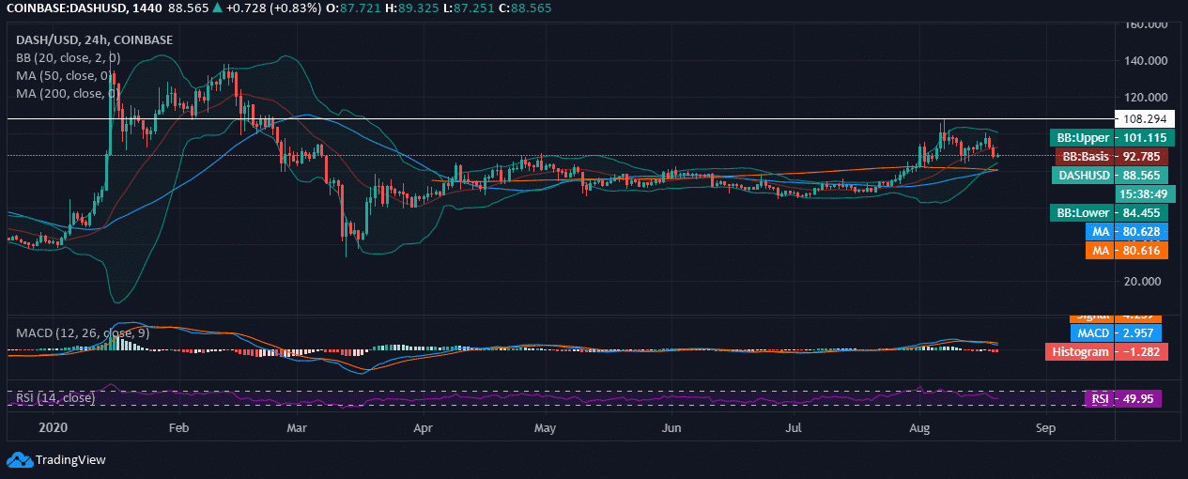Click the Feb time axis label
The width and height of the screenshot is (1188, 479).
pyautogui.click(x=178, y=427)
